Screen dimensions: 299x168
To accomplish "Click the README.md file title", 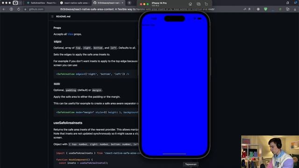I will pyautogui.click(x=63, y=17).
